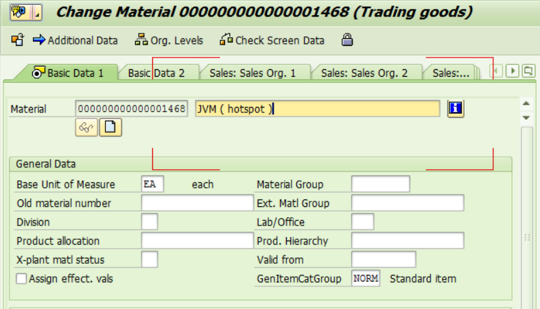
Task: Click the glasses display icon under Material
Action: [x=86, y=127]
